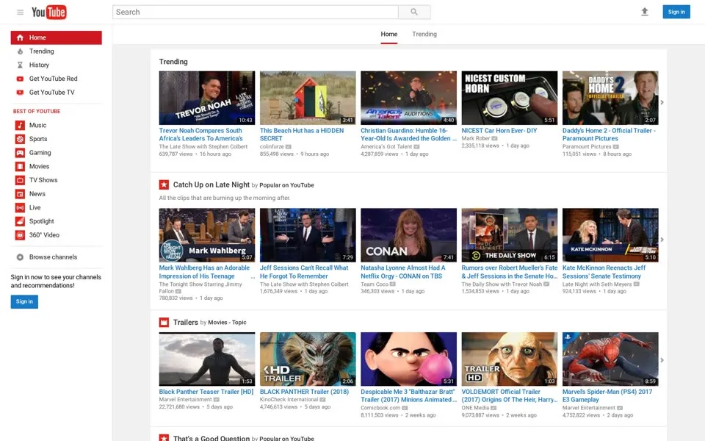Show next videos in Late Night row
This screenshot has width=705, height=441.
coord(662,240)
